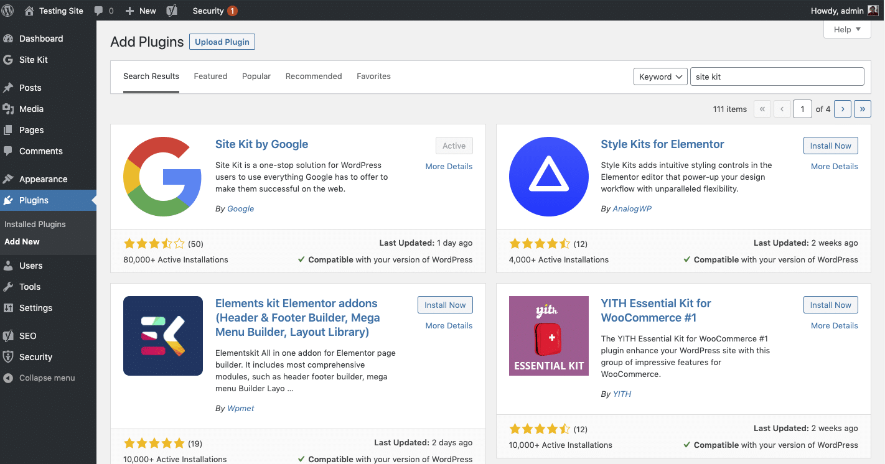Jump to last page of results
Image resolution: width=885 pixels, height=464 pixels.
coord(863,109)
